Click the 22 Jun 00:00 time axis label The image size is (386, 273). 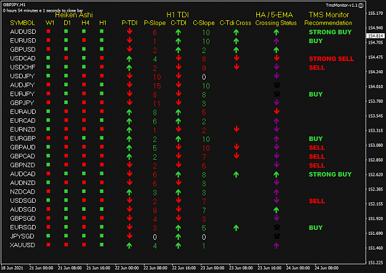pyautogui.click(x=127, y=268)
